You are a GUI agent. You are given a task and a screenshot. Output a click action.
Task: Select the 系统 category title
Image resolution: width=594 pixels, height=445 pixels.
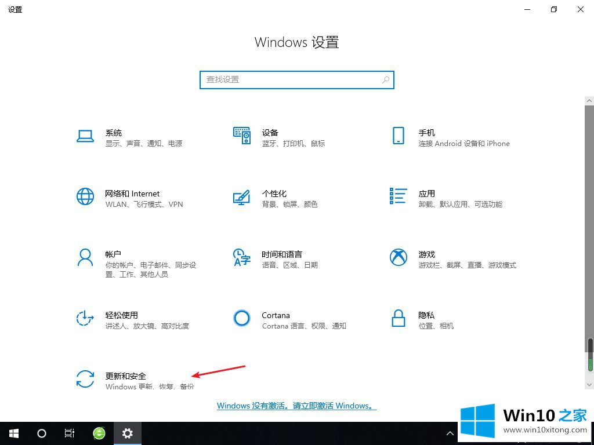point(114,133)
